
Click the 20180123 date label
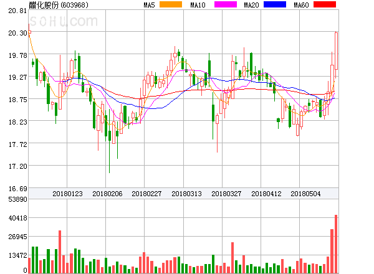(67, 194)
